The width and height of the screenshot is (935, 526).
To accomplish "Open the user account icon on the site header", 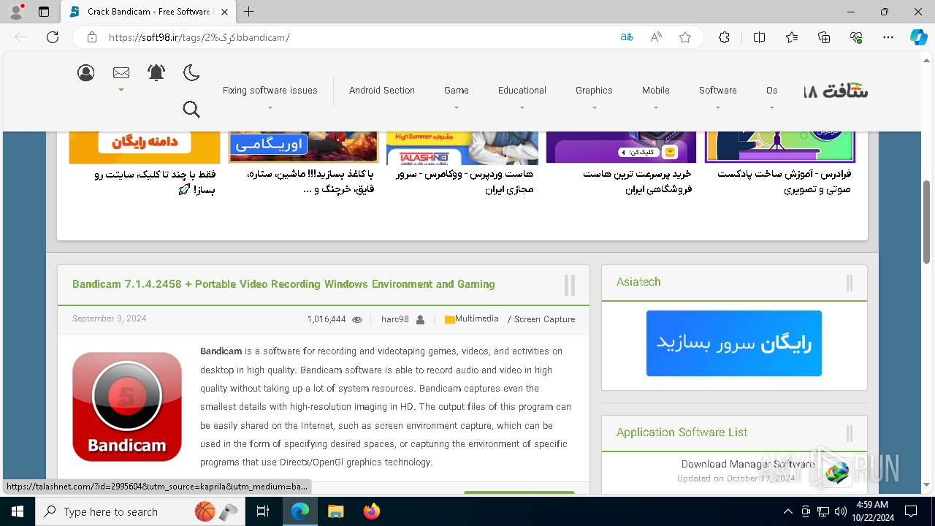I will pyautogui.click(x=86, y=73).
